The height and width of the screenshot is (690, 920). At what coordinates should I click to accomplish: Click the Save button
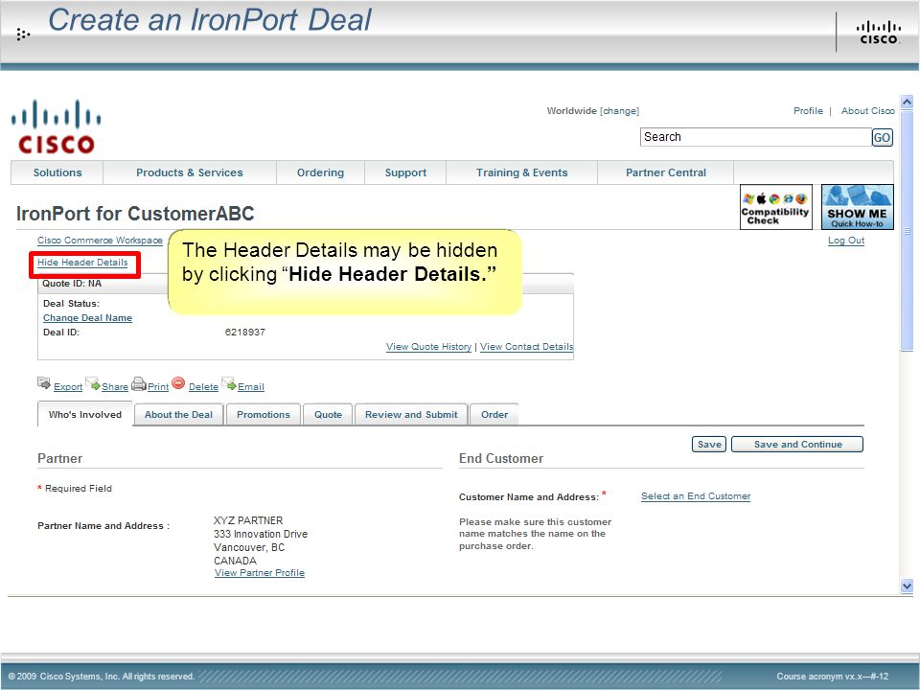[709, 444]
